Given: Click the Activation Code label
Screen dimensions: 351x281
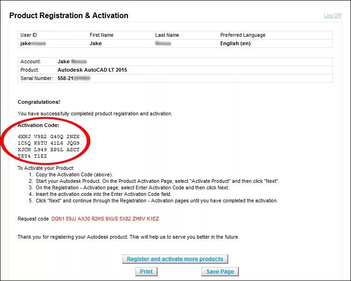Looking at the screenshot, I should point(38,125).
